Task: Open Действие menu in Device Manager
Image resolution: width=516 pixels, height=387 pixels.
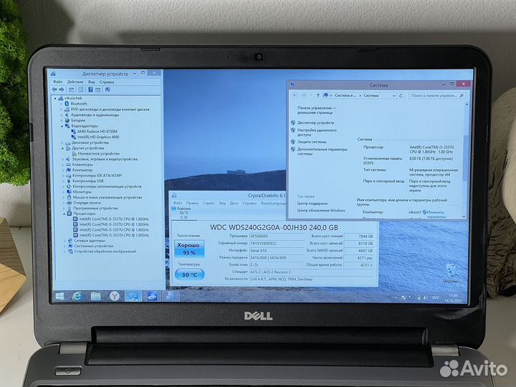Action: coord(75,82)
